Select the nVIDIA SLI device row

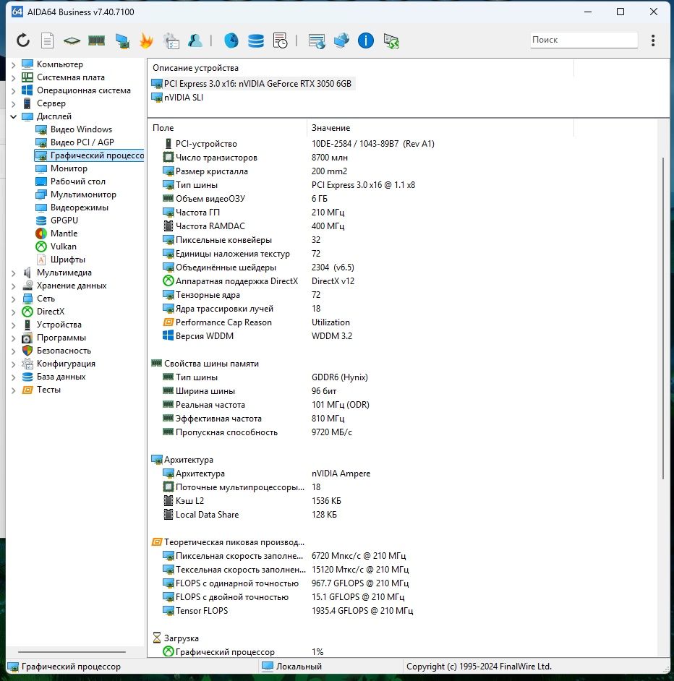tap(177, 98)
